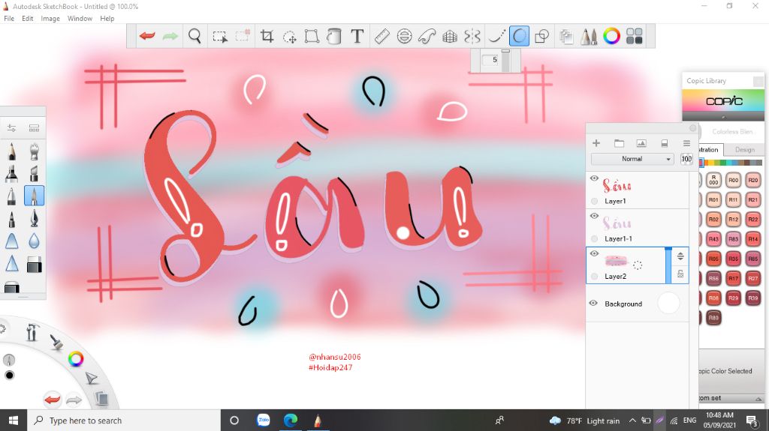Click the lagoon undo arrow button

pyautogui.click(x=52, y=400)
